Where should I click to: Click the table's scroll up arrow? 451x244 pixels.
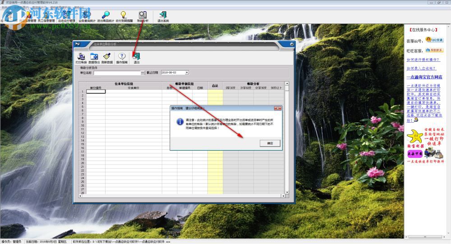click(287, 84)
